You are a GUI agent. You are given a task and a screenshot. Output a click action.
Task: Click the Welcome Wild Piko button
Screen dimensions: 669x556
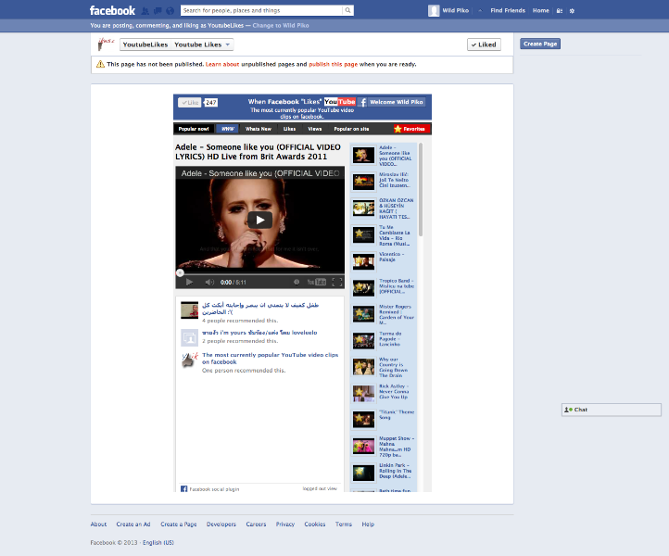pyautogui.click(x=397, y=102)
